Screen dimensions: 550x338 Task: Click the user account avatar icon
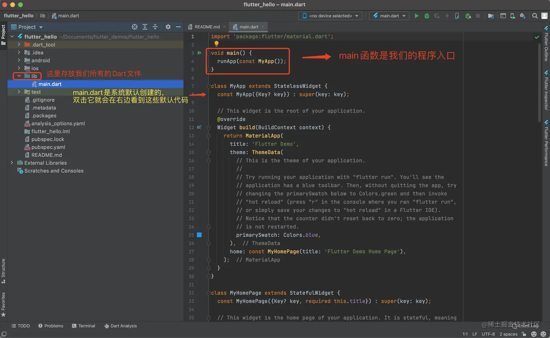click(x=545, y=16)
